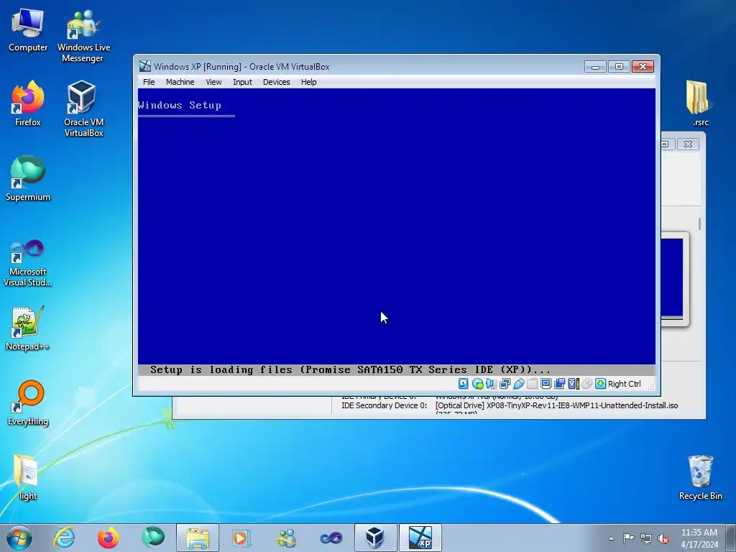Open Visual Studio from the taskbar
The image size is (736, 552).
pos(331,538)
